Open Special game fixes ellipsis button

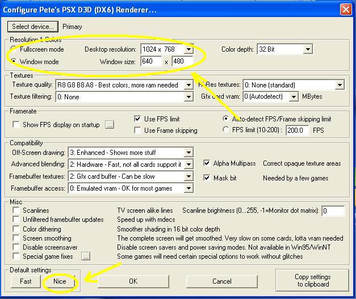pos(86,256)
